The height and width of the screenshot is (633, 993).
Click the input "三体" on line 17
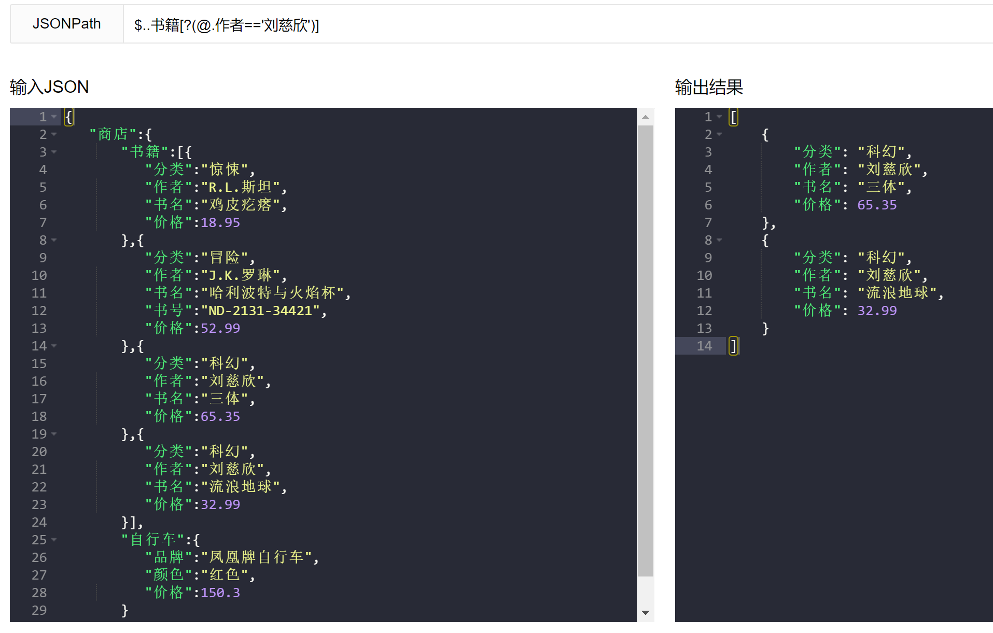(x=225, y=399)
